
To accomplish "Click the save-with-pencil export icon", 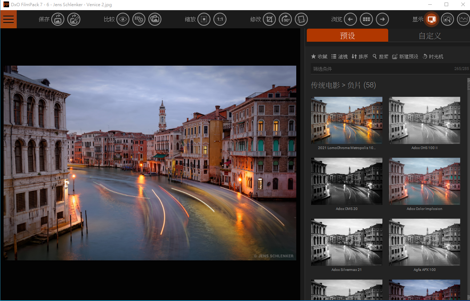I will 74,19.
